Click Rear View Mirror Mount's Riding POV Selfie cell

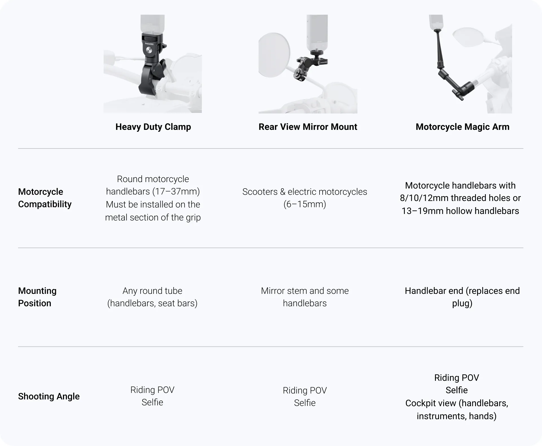[305, 397]
